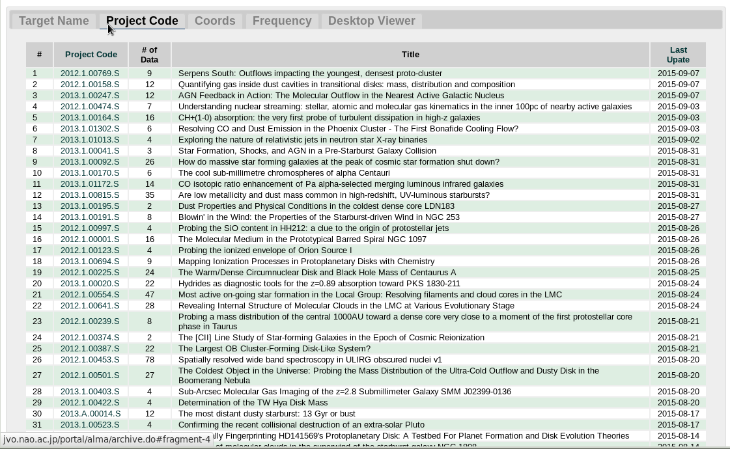Screen dimensions: 730x449
Task: Select project code 2013.1.00170.S
Action: point(90,173)
